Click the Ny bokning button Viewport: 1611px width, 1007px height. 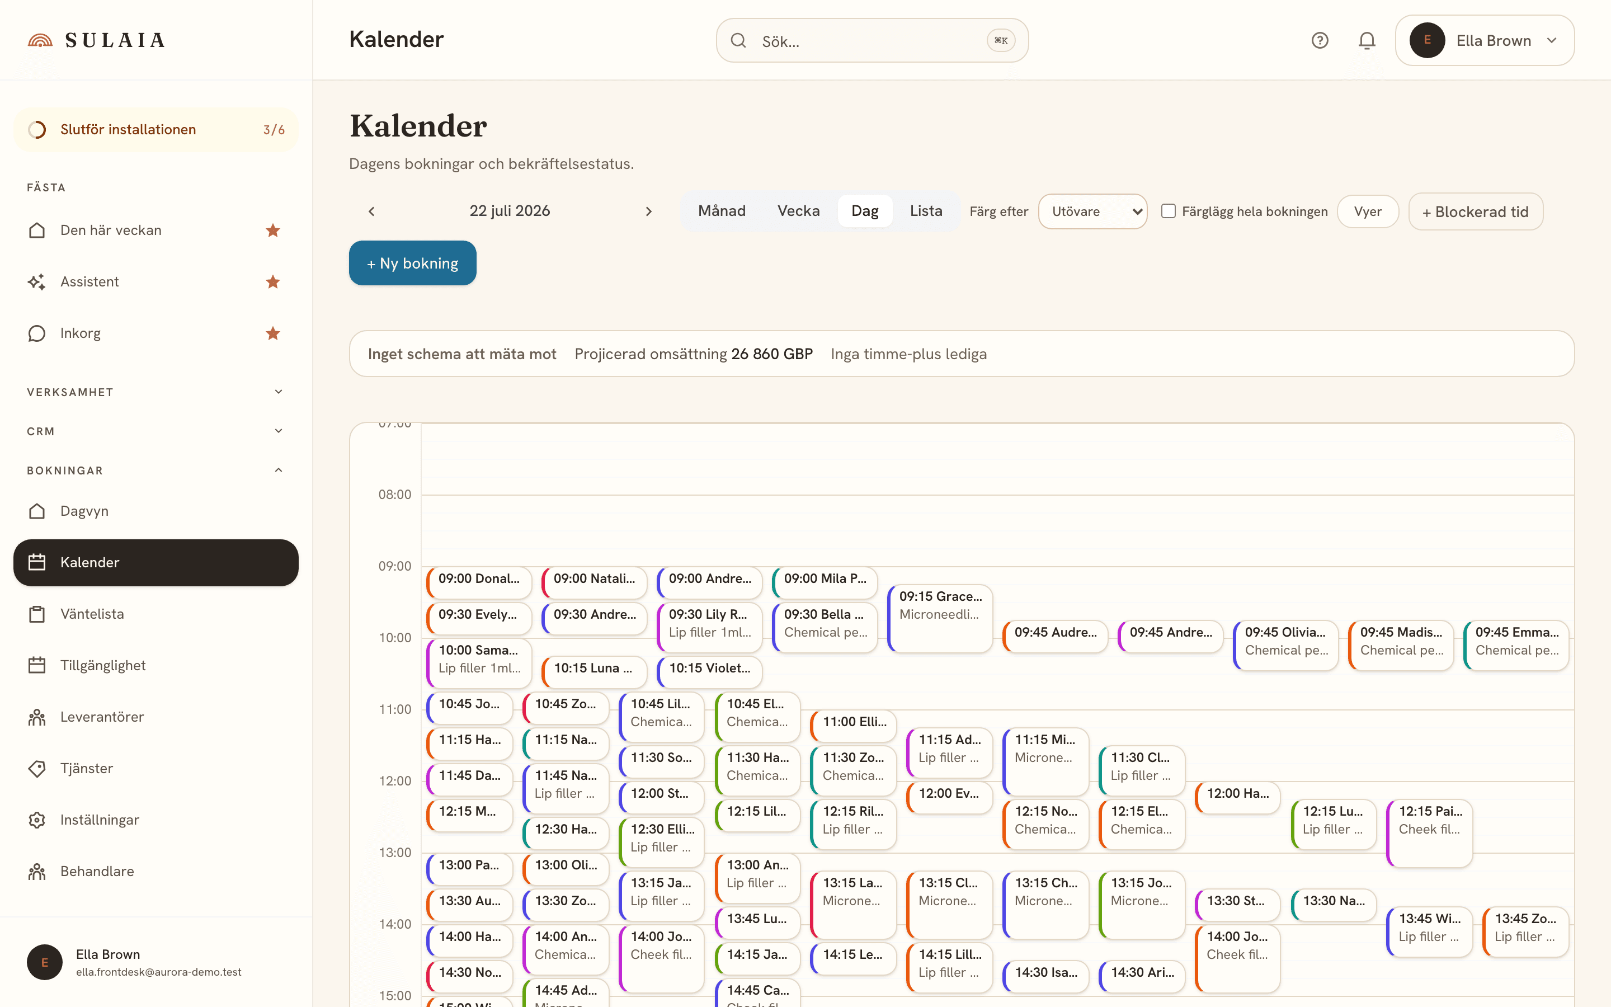[412, 263]
